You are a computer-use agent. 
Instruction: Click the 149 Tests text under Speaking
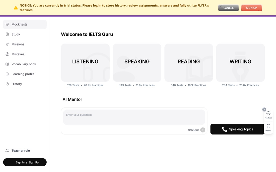[x=125, y=85]
